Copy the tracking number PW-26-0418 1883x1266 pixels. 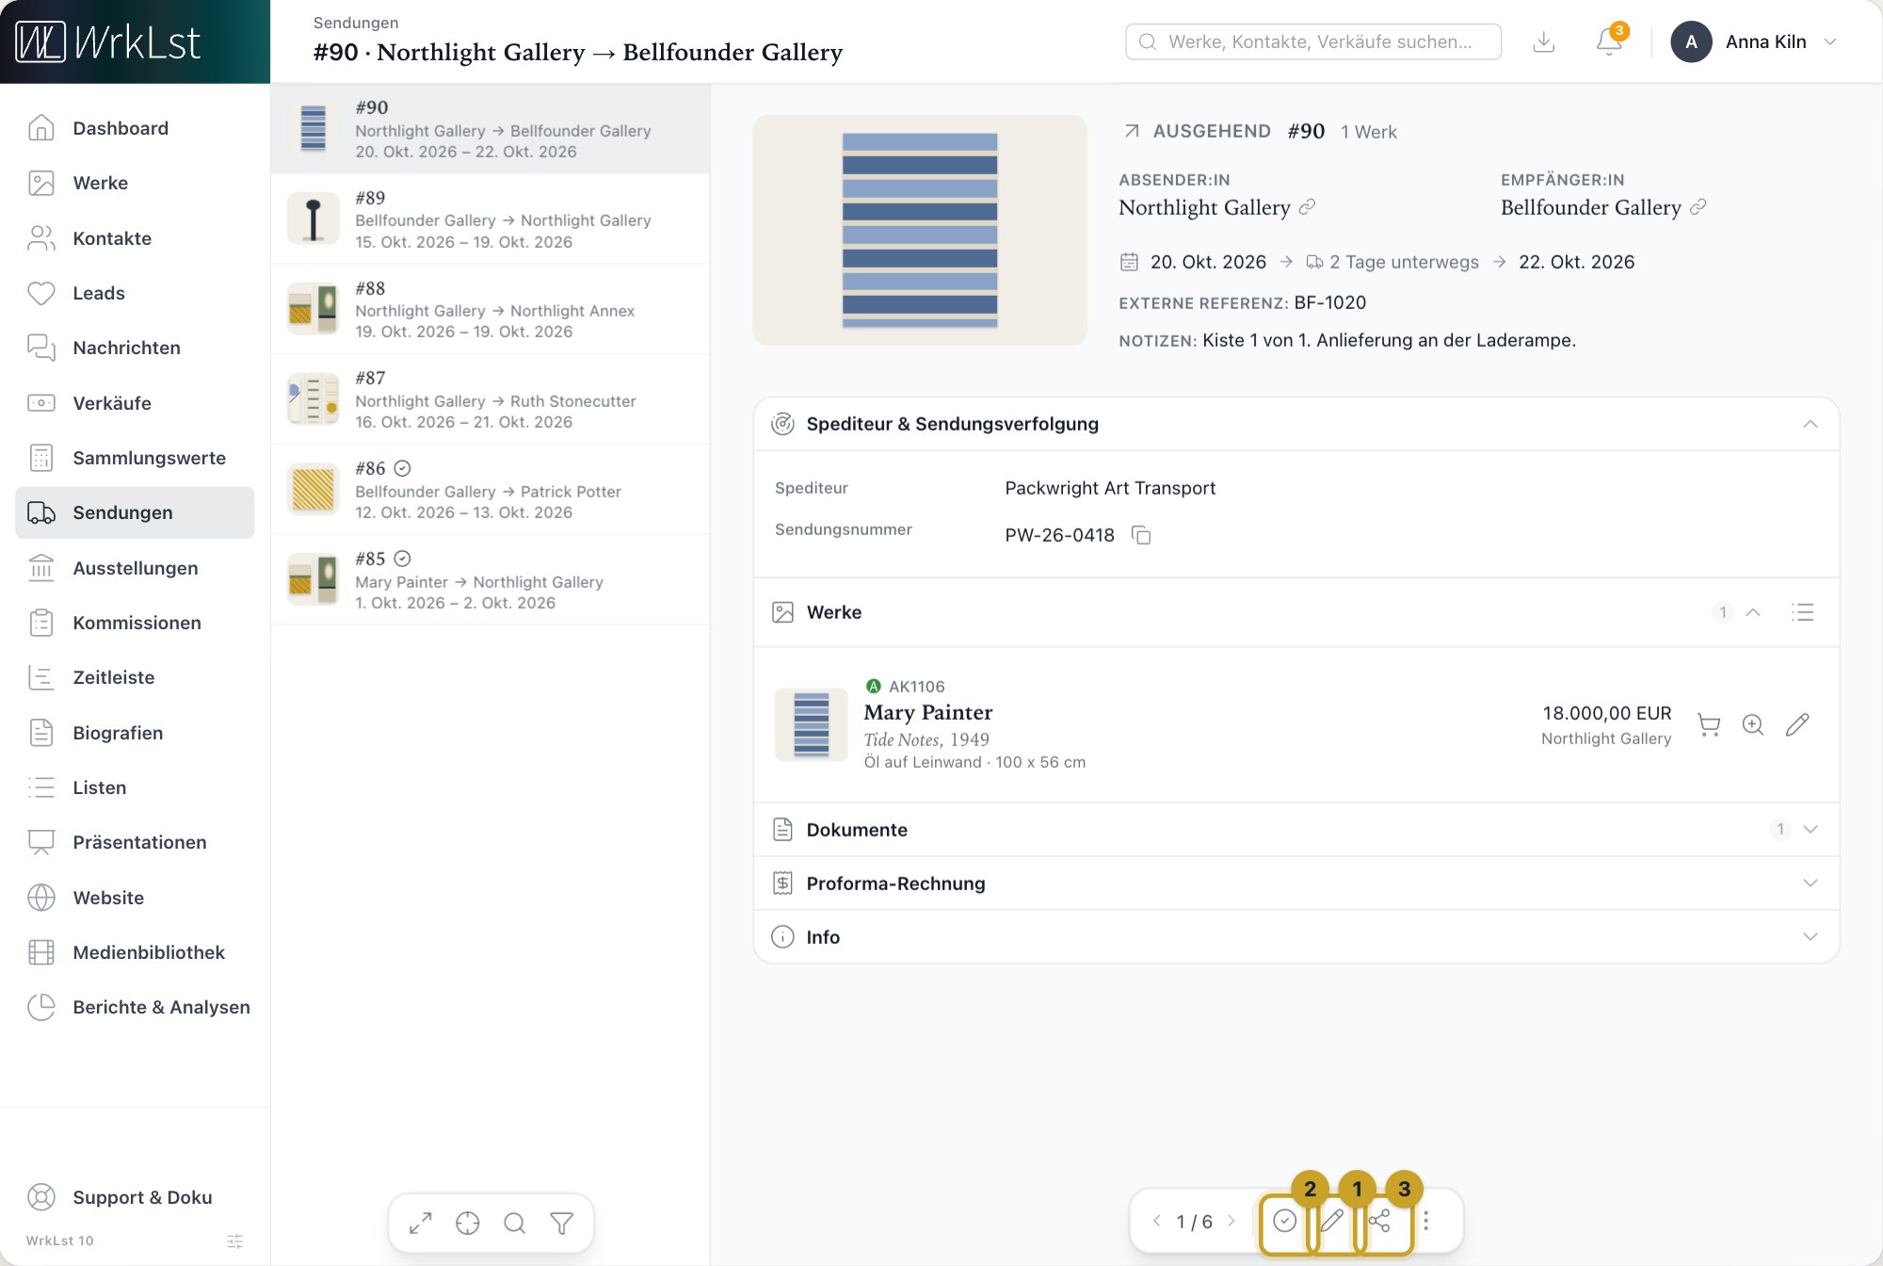(1141, 535)
